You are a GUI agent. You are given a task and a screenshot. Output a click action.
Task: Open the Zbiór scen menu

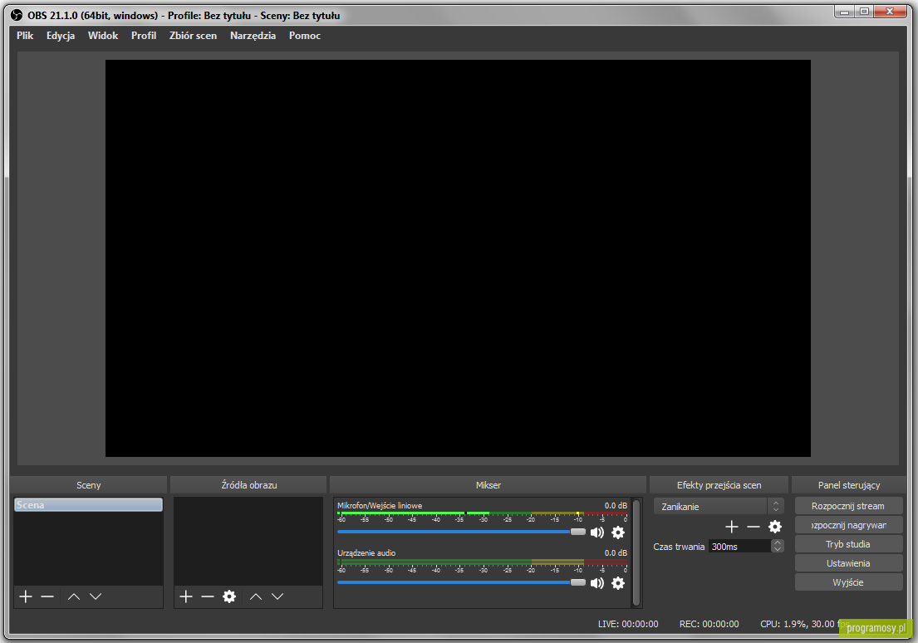point(194,36)
